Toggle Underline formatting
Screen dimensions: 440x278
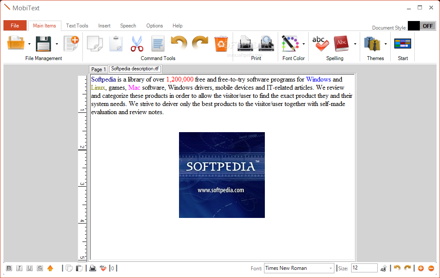[30, 268]
